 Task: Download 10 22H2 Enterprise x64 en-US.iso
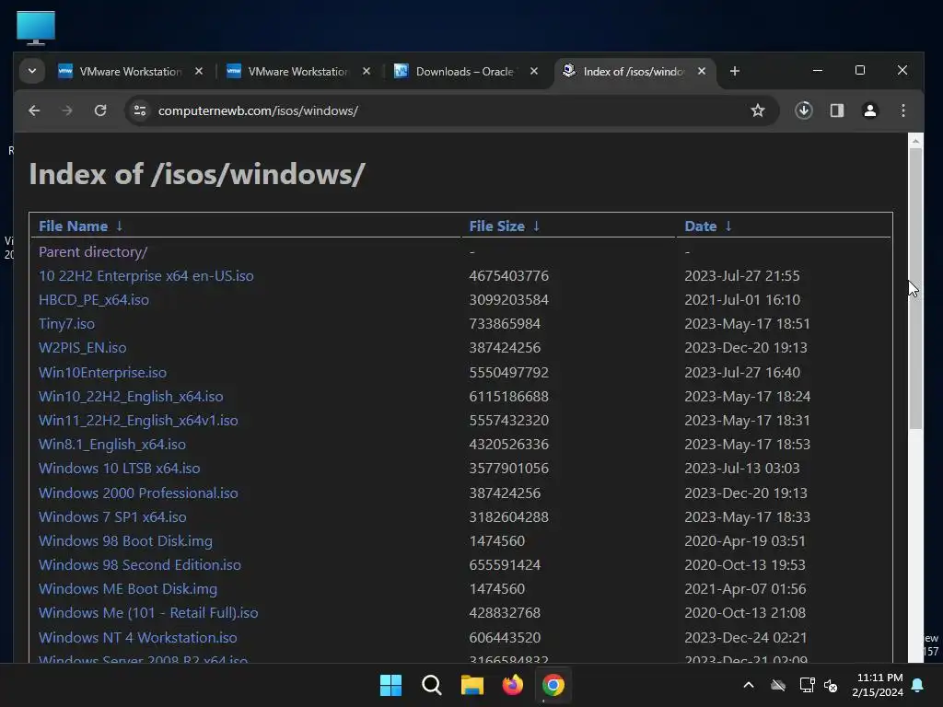[146, 276]
